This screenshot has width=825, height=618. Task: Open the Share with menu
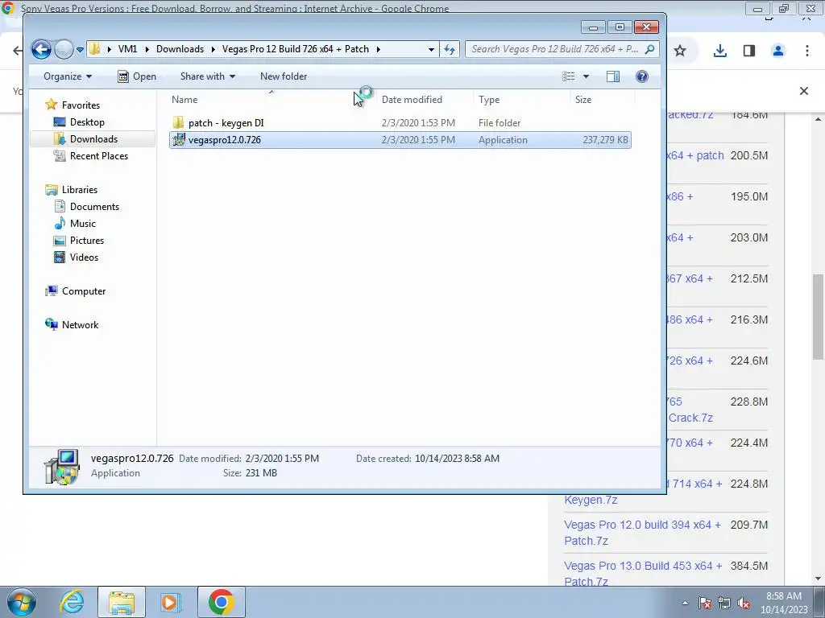tap(208, 76)
